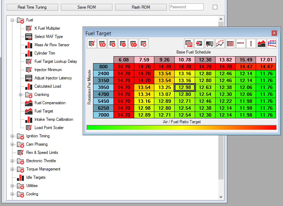The image size is (283, 206).
Task: Click the double-minus table icon in the toolbar
Action: point(134,43)
